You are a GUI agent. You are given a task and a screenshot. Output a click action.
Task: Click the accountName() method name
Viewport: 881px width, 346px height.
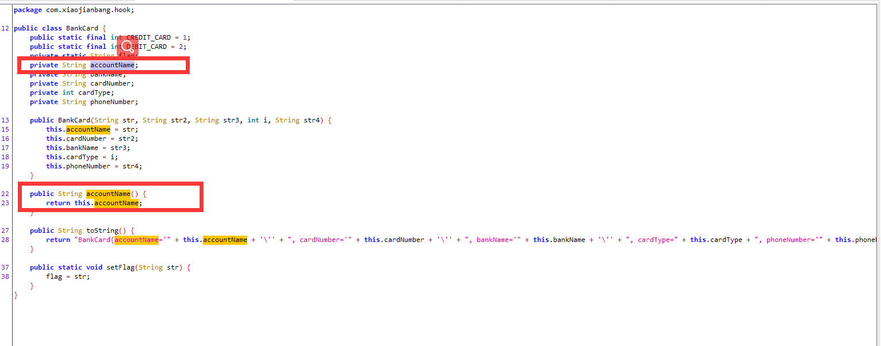(x=108, y=194)
